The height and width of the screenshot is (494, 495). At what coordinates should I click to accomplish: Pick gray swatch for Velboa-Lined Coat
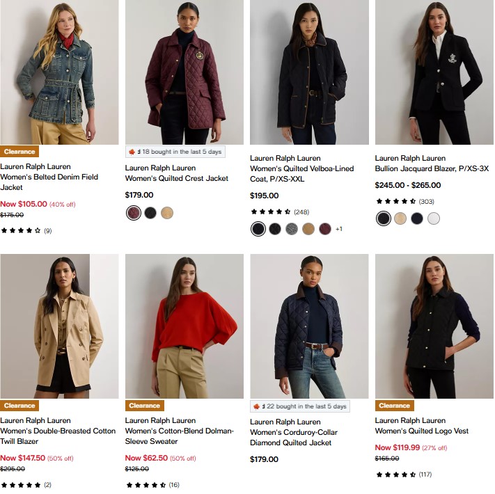292,229
